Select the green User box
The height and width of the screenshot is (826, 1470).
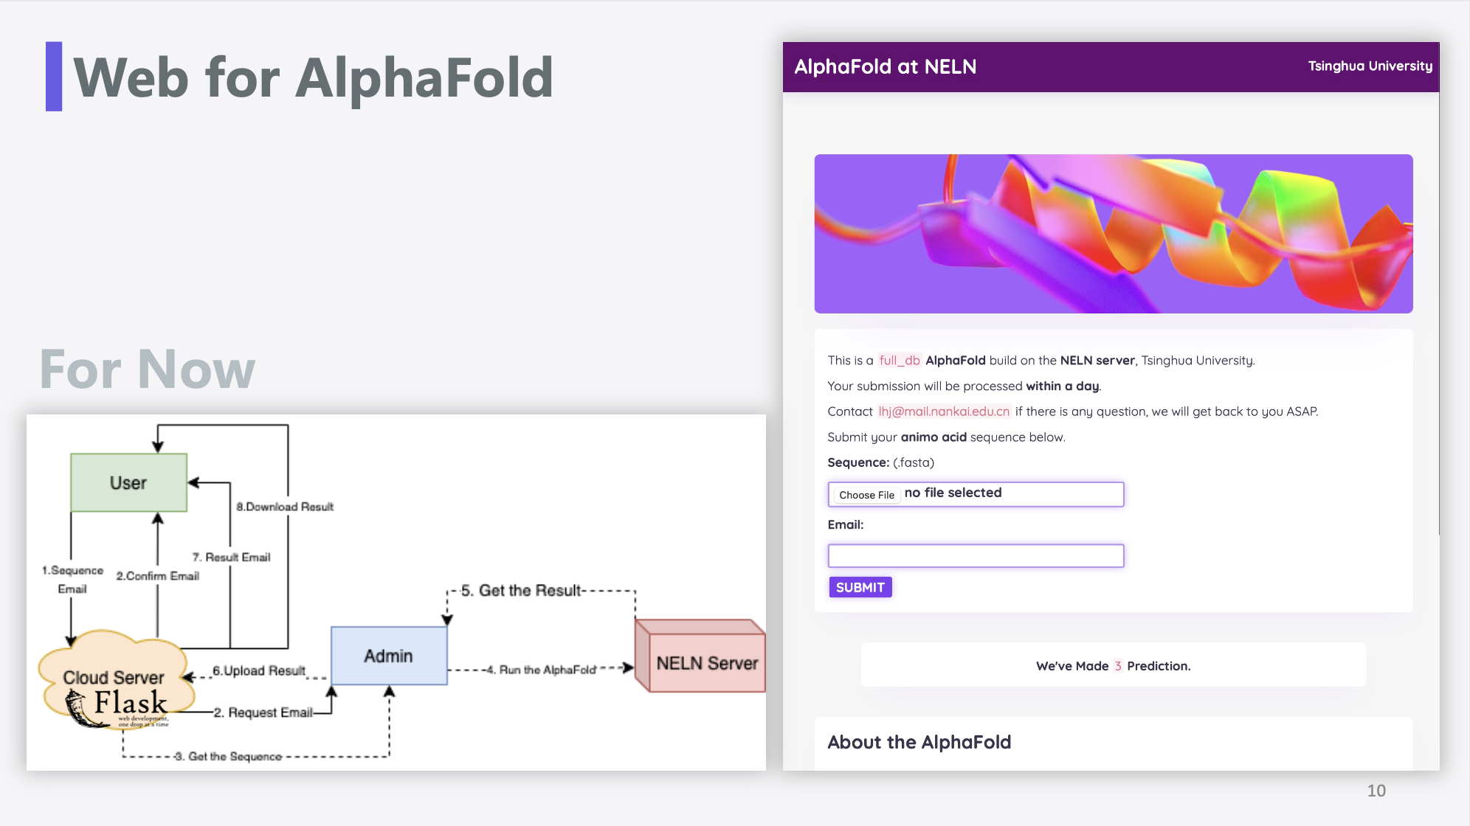pyautogui.click(x=128, y=483)
